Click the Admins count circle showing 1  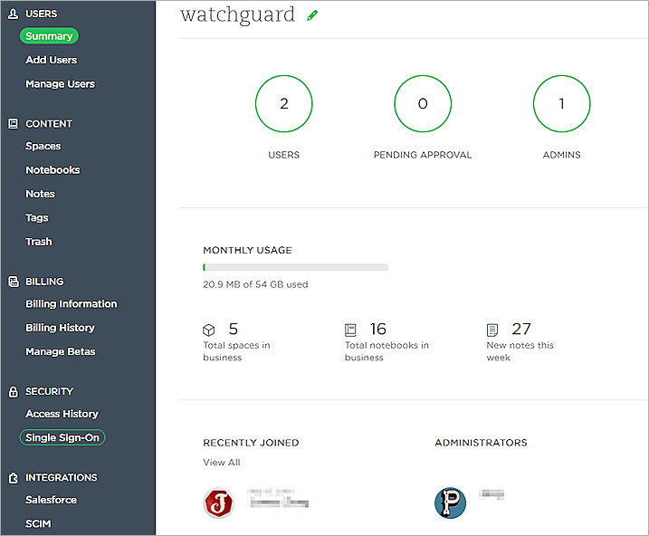[x=562, y=104]
